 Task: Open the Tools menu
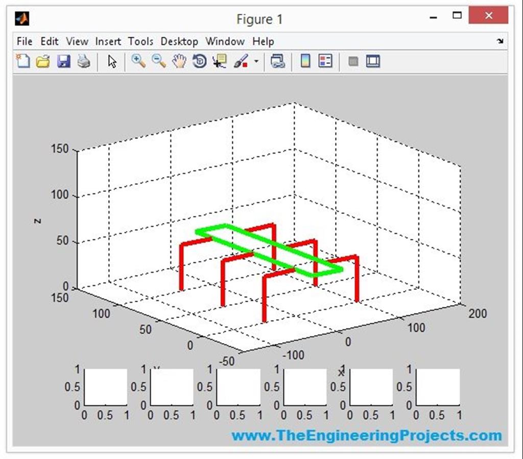tap(140, 41)
